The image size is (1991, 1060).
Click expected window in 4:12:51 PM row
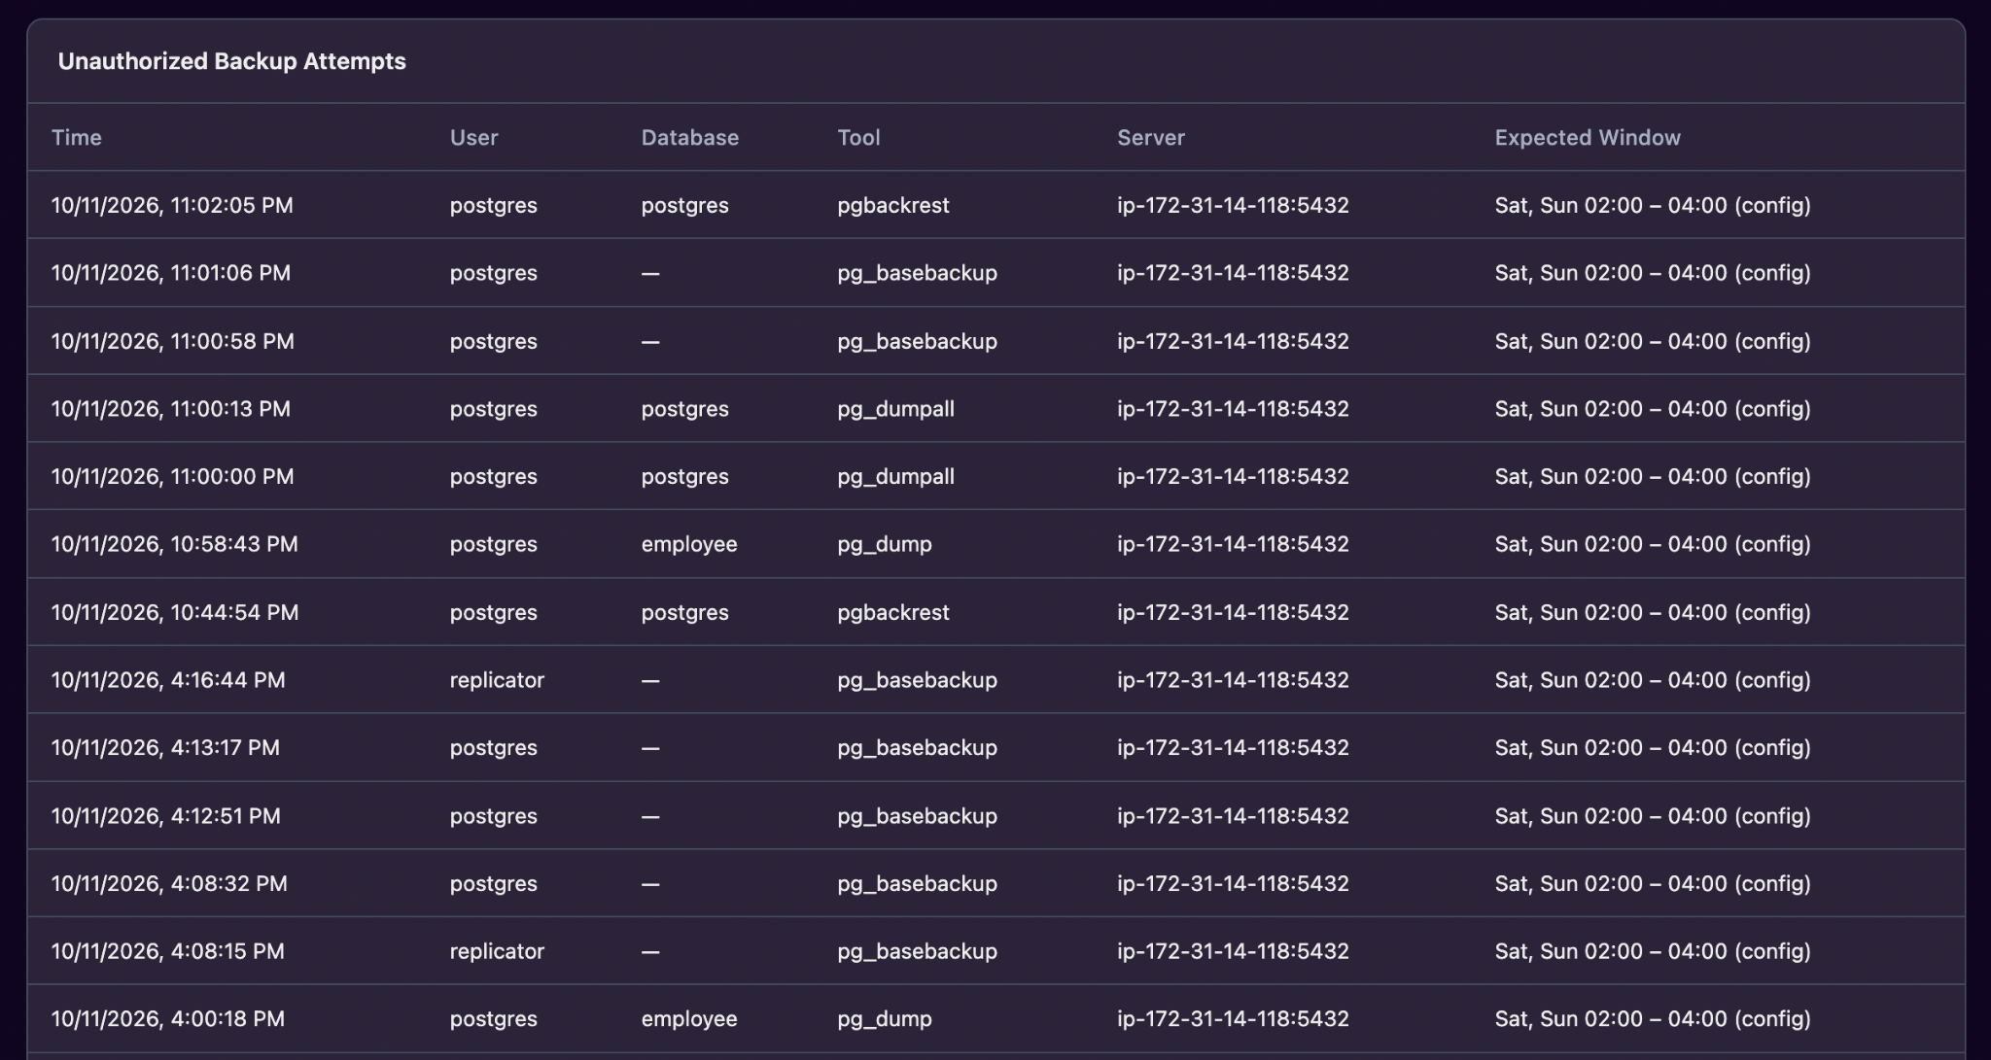tap(1653, 815)
